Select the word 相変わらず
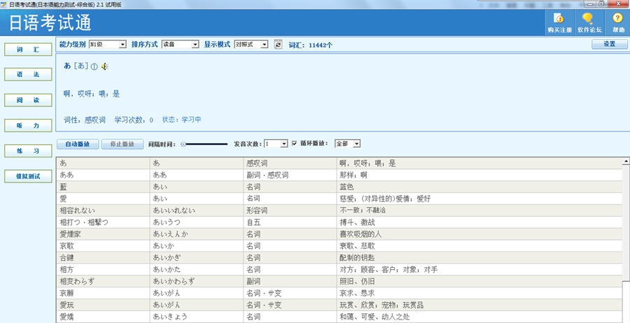 (78, 281)
